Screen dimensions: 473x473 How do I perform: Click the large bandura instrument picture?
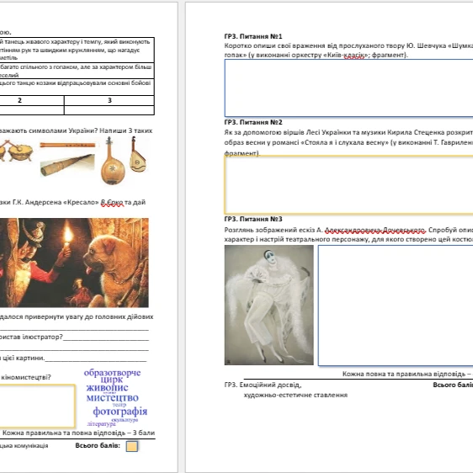pos(113,161)
